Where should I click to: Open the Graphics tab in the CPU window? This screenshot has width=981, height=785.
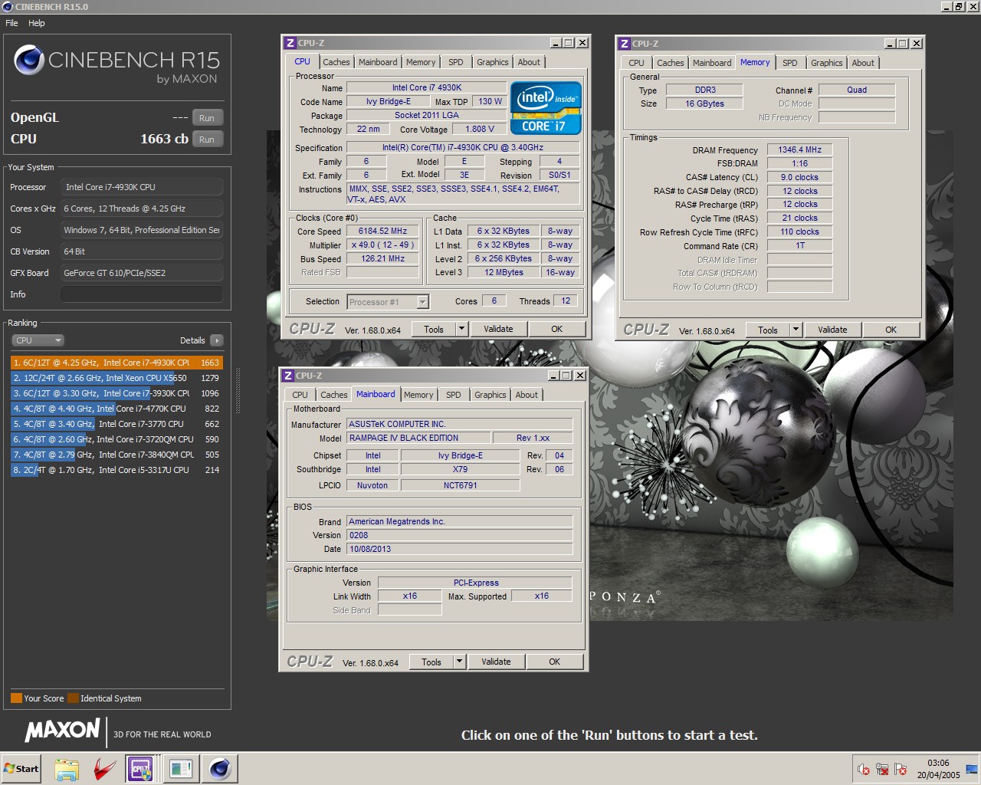[492, 62]
